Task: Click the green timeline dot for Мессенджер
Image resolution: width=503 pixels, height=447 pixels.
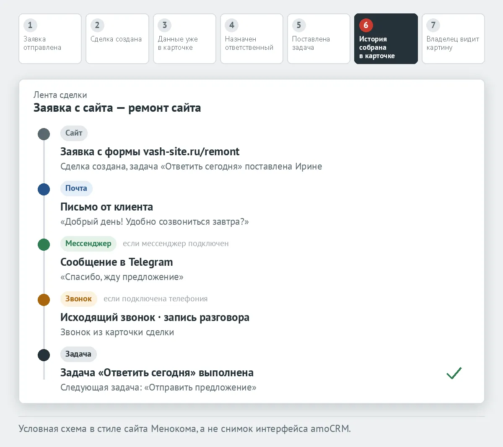Action: (44, 244)
